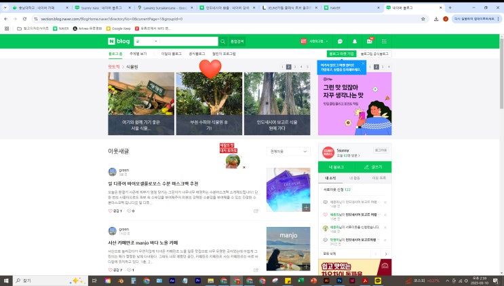Dismiss the first notification with its X
This screenshot has width=504, height=286.
[385, 202]
